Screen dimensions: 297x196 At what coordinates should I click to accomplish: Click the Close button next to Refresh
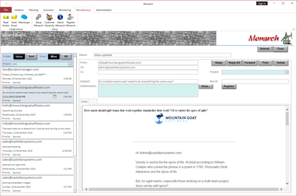click(x=280, y=49)
